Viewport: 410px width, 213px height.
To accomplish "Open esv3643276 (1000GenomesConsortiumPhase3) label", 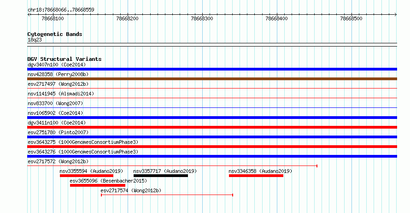I will [x=83, y=152].
